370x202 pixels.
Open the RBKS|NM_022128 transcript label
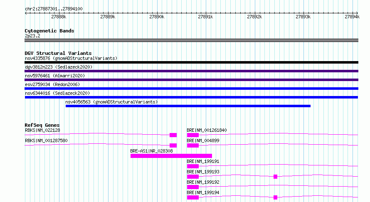click(42, 130)
